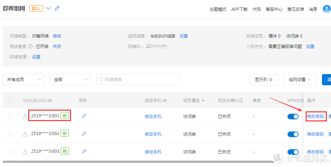Click 设置 link for 网络资源

(x=36, y=57)
